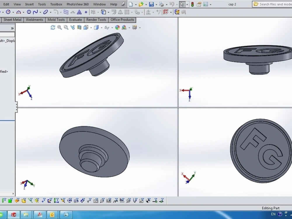Click the EN language indicator
Viewport: 292px width, 219px height.
(273, 214)
